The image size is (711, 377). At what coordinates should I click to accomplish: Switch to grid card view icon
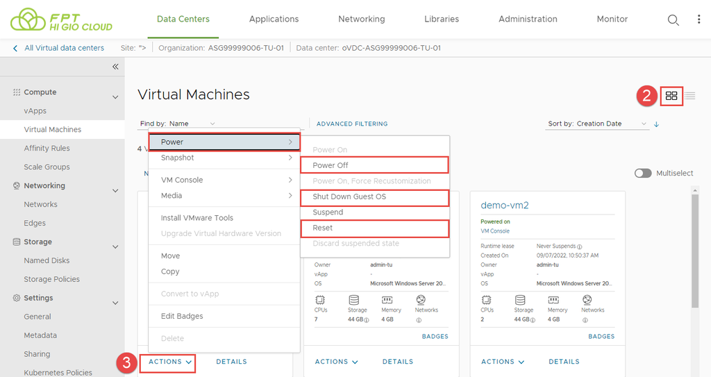pyautogui.click(x=671, y=96)
